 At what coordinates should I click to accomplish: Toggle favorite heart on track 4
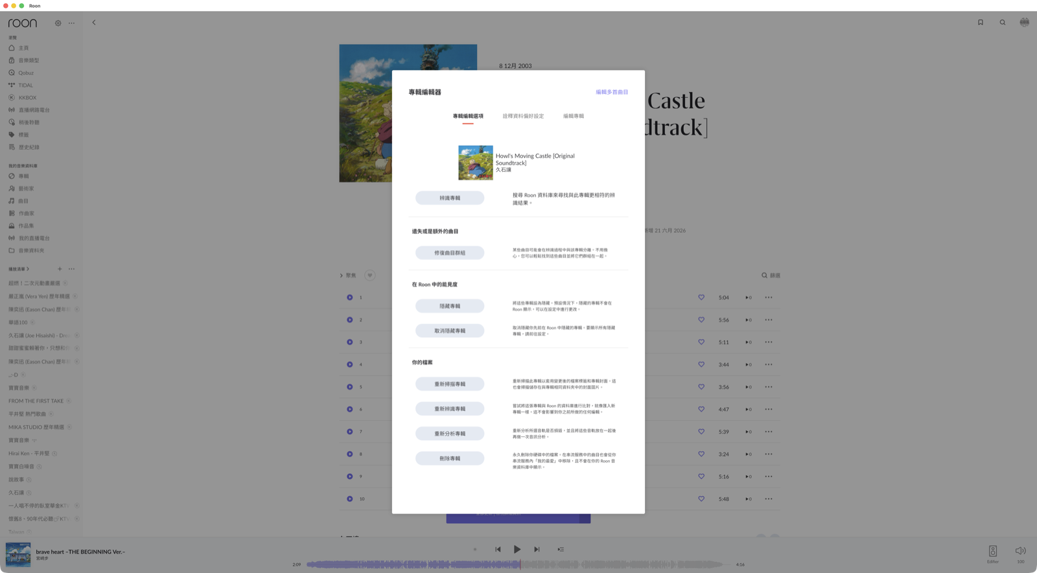click(701, 364)
